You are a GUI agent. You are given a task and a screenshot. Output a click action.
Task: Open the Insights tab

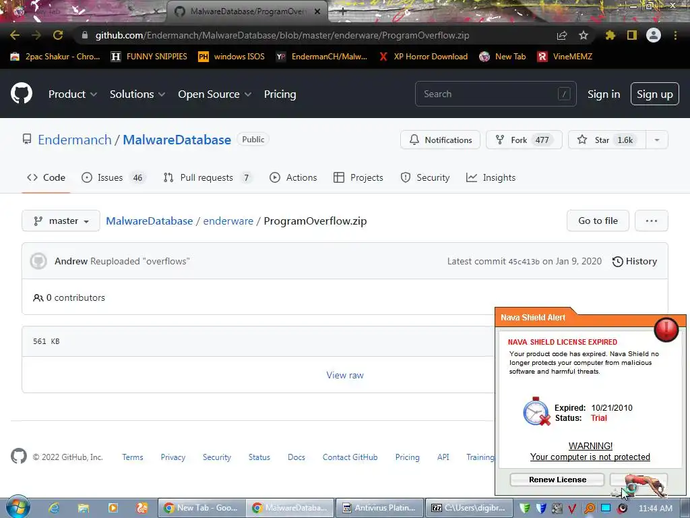[491, 177]
